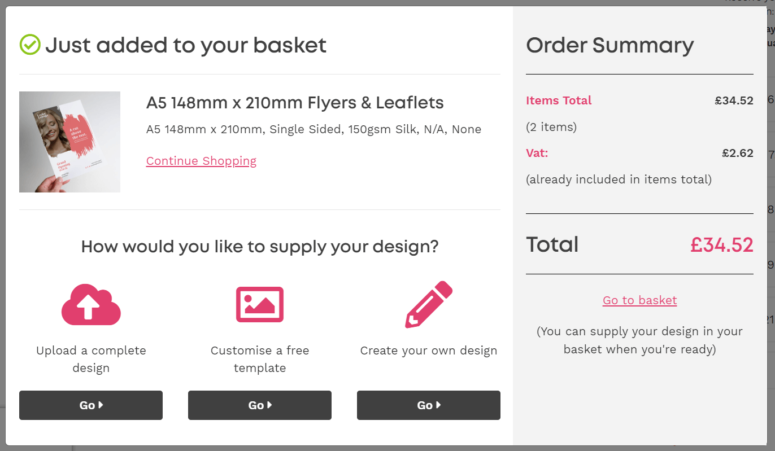Click the Order Summary heading
This screenshot has height=451, width=775.
[610, 45]
